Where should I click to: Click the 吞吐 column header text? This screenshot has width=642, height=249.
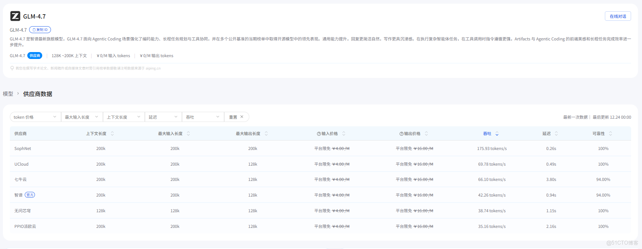[487, 134]
